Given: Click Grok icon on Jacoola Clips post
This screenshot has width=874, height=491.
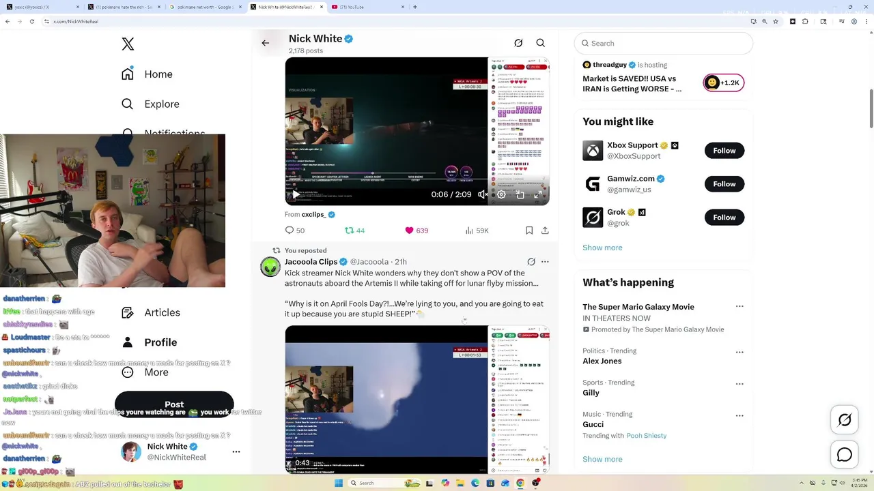Looking at the screenshot, I should pos(531,262).
